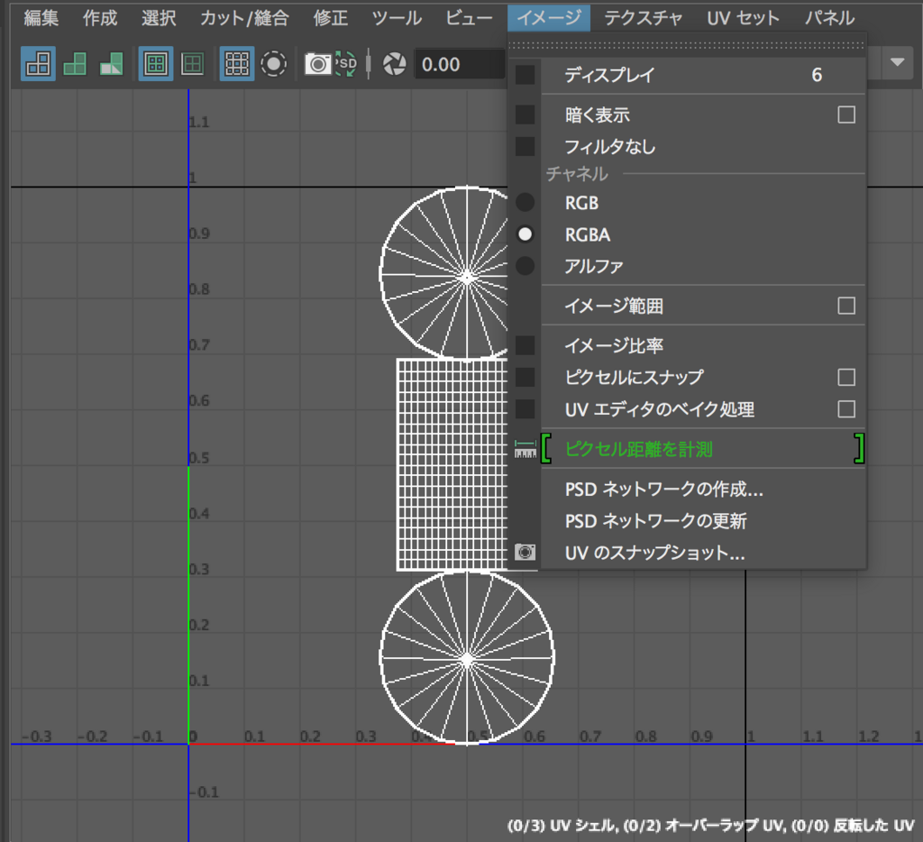Viewport: 923px width, 842px height.
Task: Toggle the ピクセルにスナップ checkbox
Action: [x=845, y=378]
